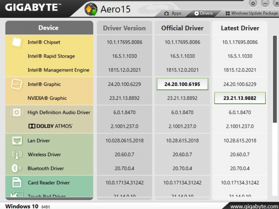This screenshot has height=209, width=279.
Task: Select the Bluetooth Driver label
Action: pyautogui.click(x=46, y=168)
